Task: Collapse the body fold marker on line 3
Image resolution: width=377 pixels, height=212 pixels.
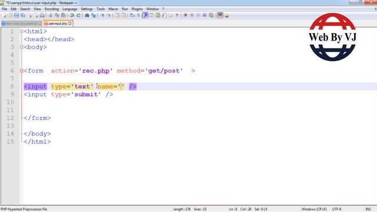Action: [x=21, y=47]
